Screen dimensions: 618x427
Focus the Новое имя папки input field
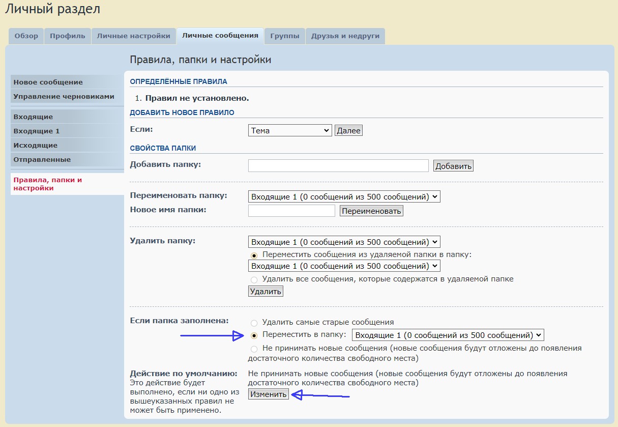291,211
